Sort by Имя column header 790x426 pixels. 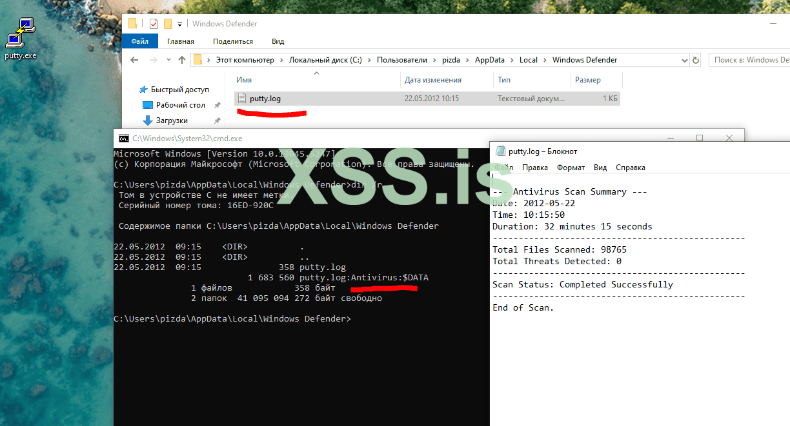click(244, 80)
